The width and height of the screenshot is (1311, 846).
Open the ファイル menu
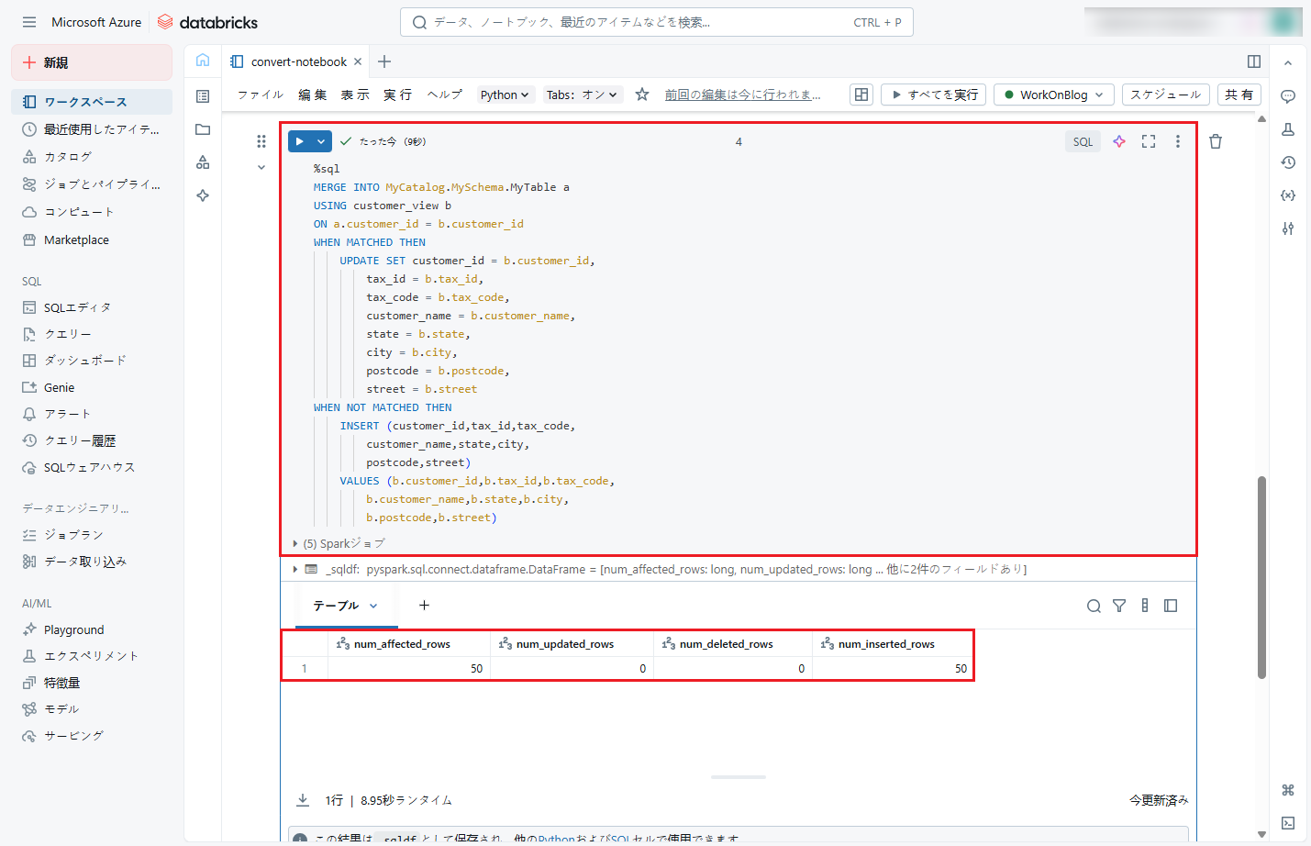pos(261,95)
